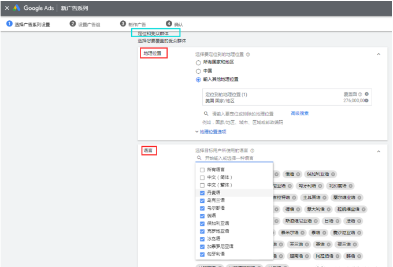Collapse the 语言 section
The width and height of the screenshot is (393, 267).
coord(379,151)
